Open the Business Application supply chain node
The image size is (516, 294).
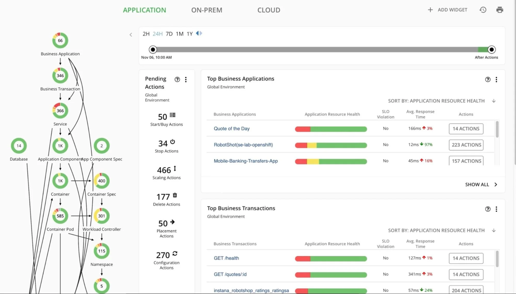coord(60,40)
